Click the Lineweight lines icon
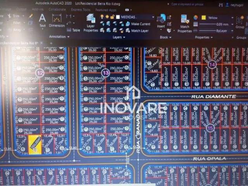This screenshot has width=248, height=186. [195, 24]
